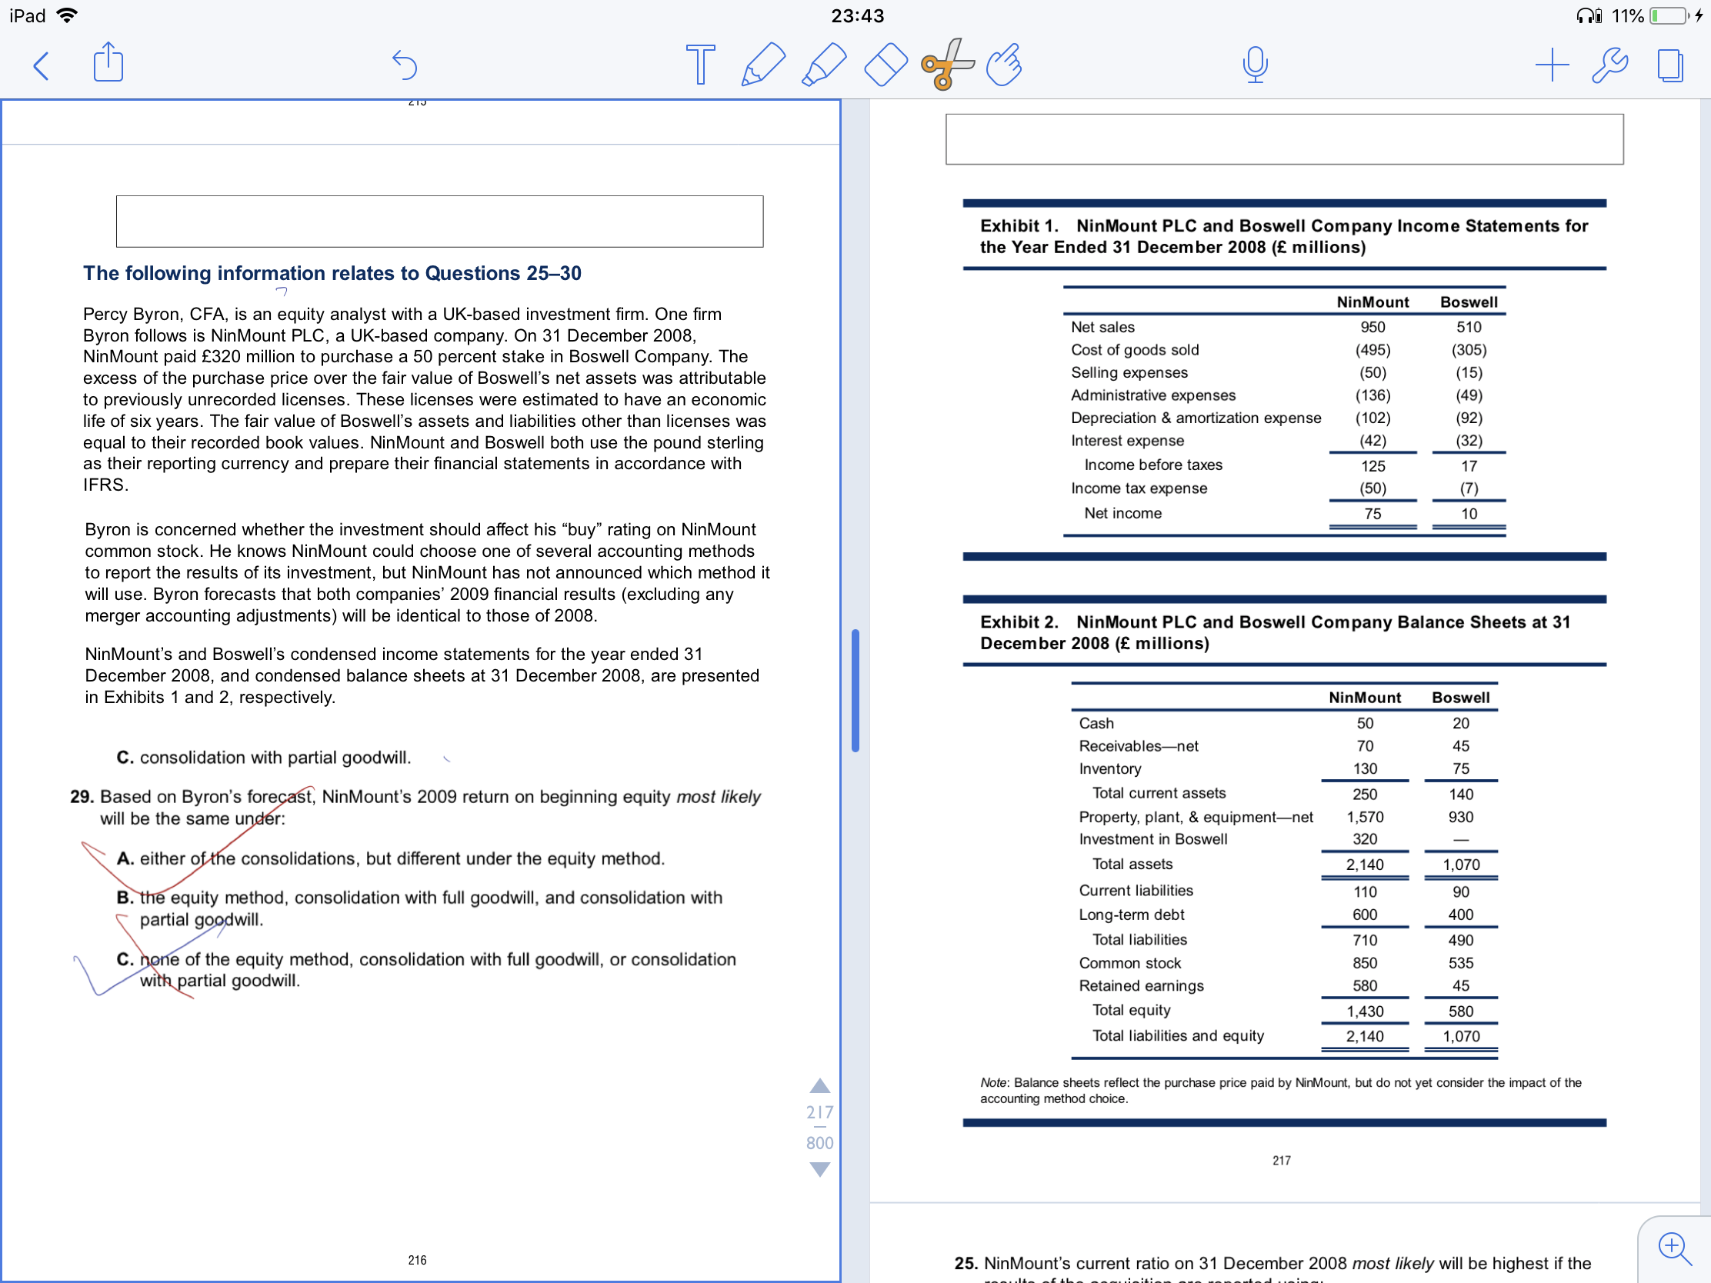Tap 'Investment in Boswell' row label
This screenshot has width=1711, height=1283.
[1152, 839]
